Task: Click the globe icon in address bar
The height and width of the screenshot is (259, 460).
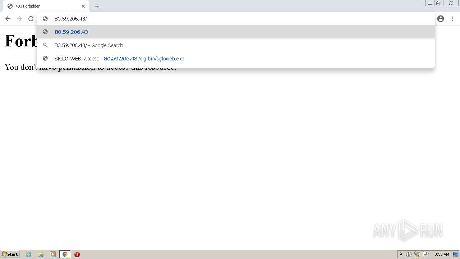Action: click(45, 19)
